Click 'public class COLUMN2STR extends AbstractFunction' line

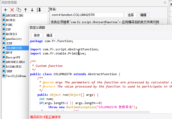[75, 74]
